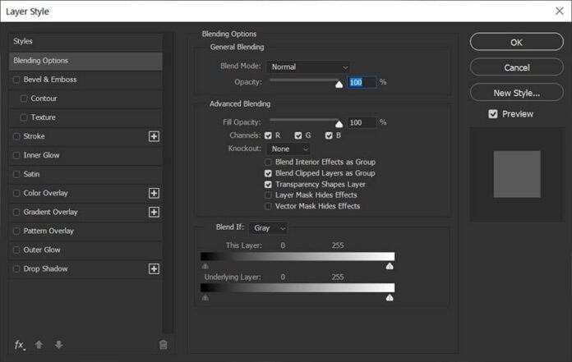Enable the Texture checkbox
Viewport: 572px width, 362px height.
(24, 117)
